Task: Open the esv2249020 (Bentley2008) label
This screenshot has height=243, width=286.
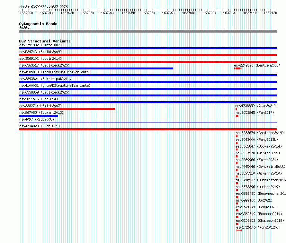Action: [257, 65]
